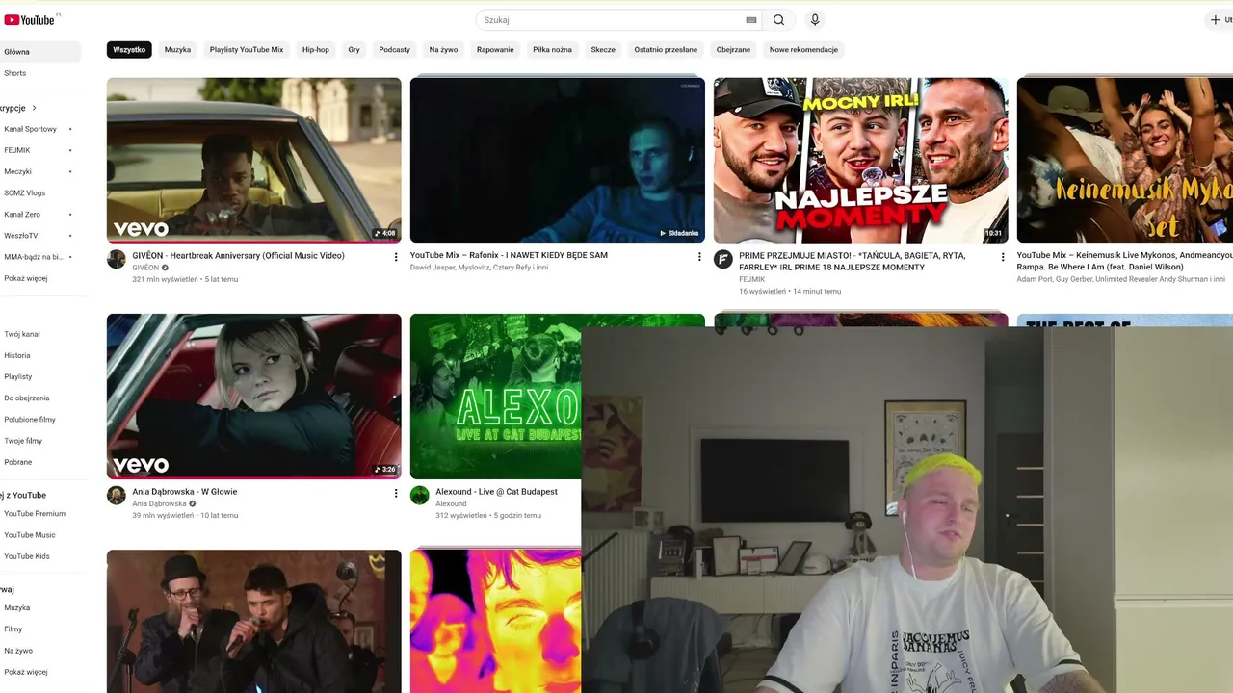Start voice search with the microphone icon

point(815,20)
